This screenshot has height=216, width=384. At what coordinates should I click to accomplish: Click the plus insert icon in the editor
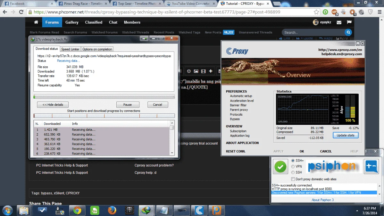point(211,71)
